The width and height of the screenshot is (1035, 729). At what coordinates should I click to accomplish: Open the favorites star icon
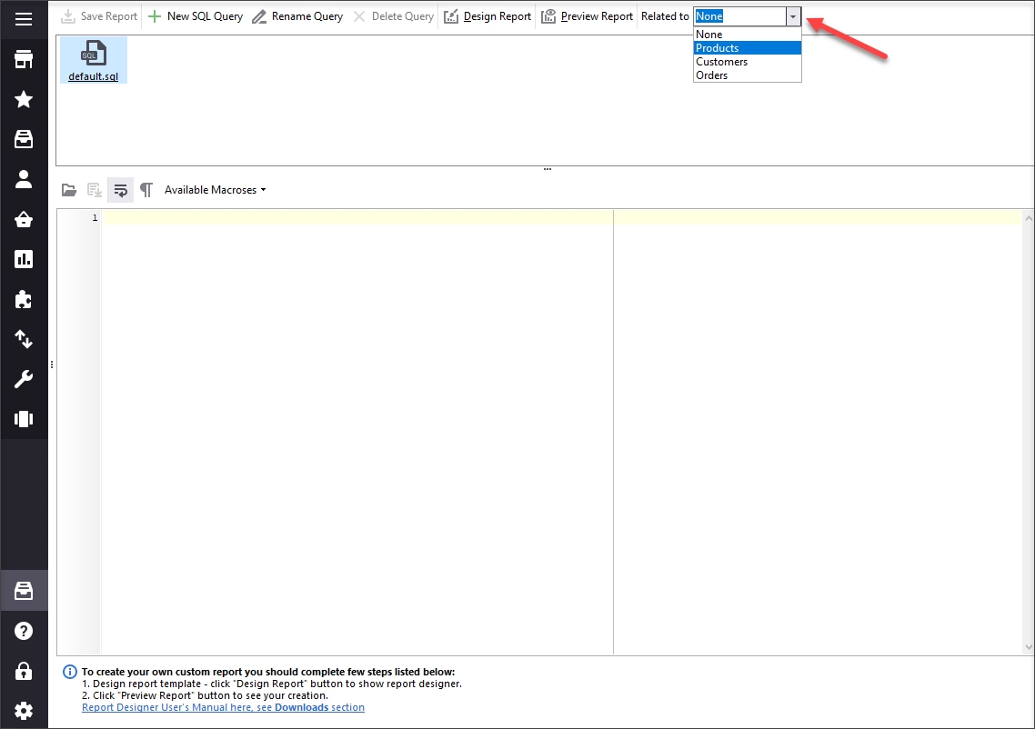coord(24,99)
